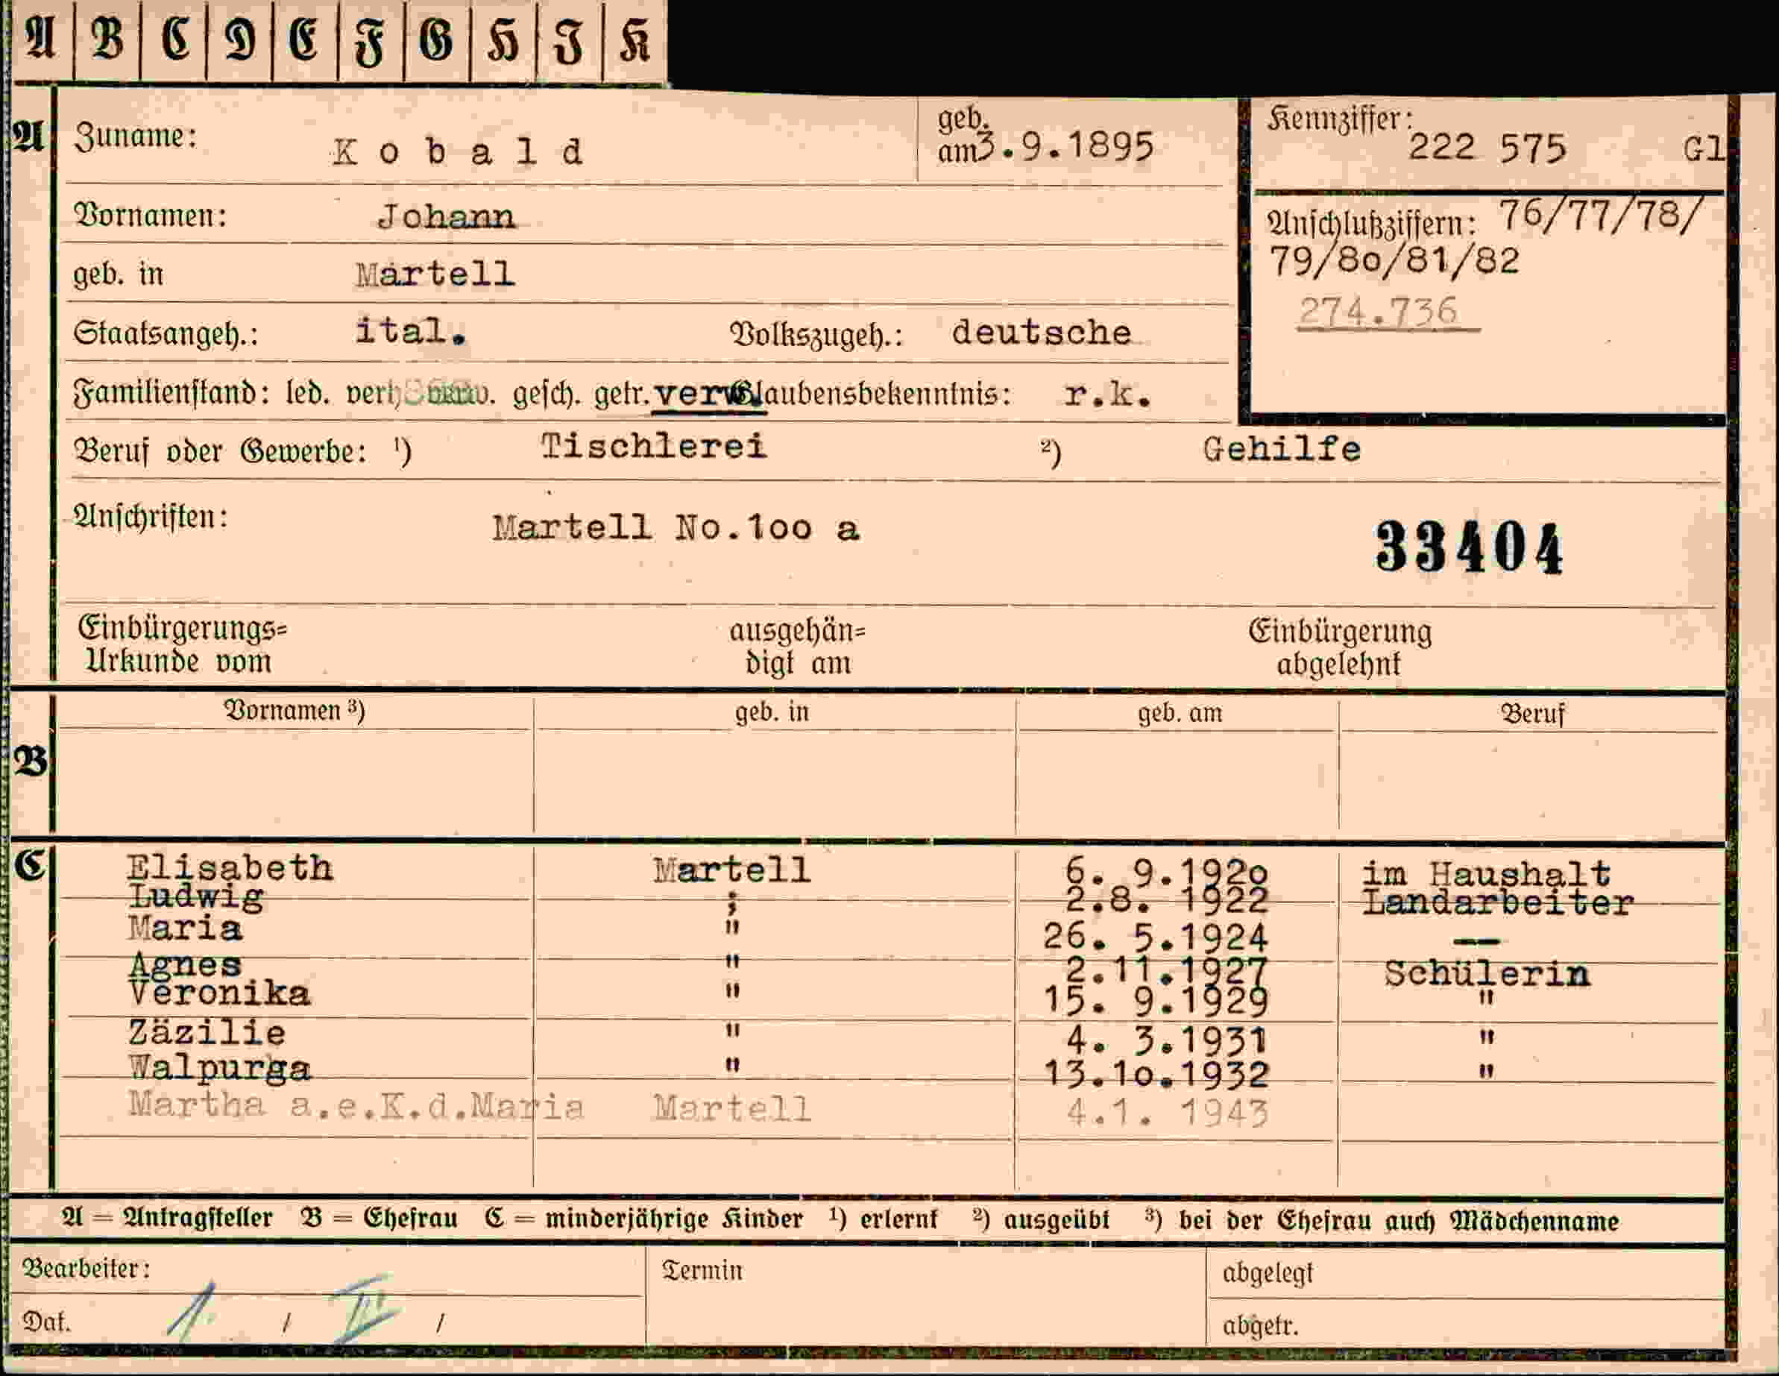Click the occupation im Haushalt
1779x1376 pixels.
tap(1486, 873)
